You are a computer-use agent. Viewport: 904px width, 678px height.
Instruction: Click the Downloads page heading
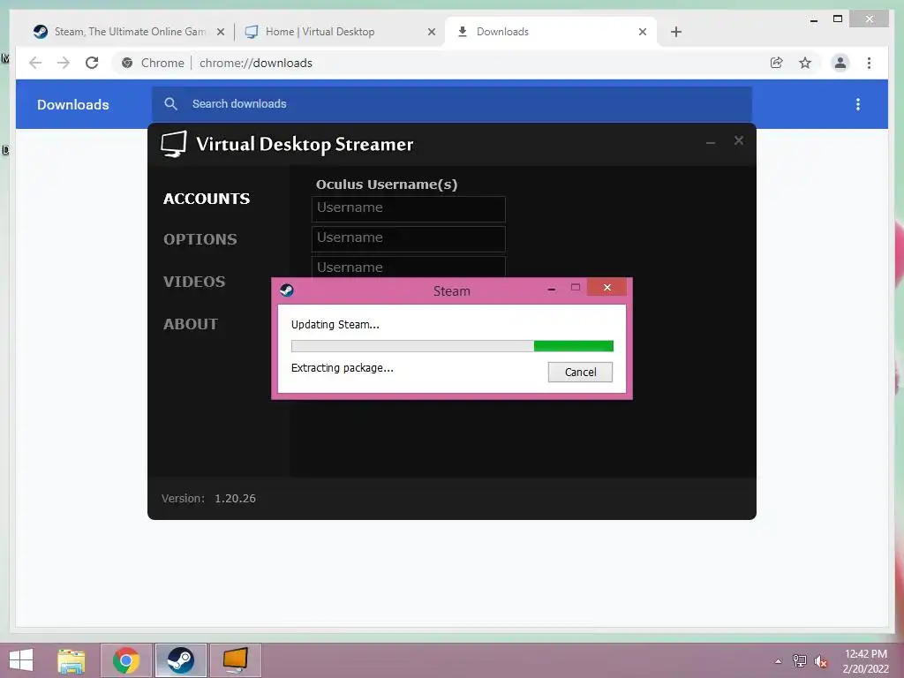73,105
